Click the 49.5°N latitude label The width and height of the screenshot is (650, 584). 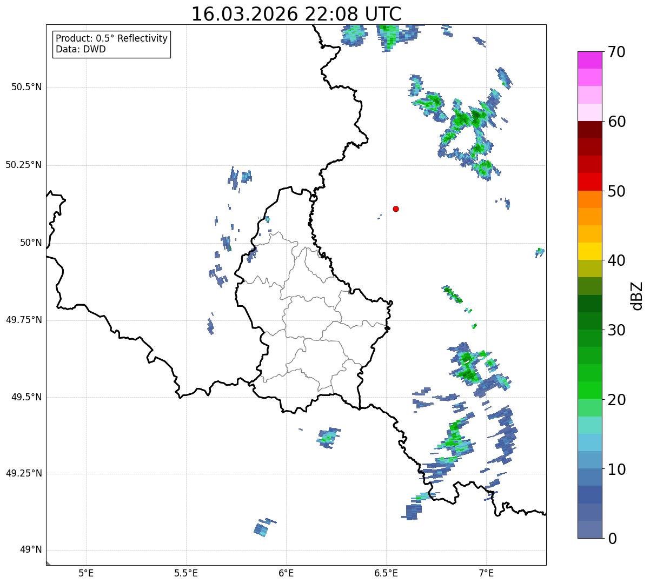(x=26, y=398)
